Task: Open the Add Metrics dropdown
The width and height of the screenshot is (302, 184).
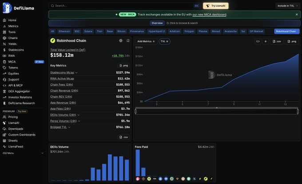Action: [x=146, y=41]
